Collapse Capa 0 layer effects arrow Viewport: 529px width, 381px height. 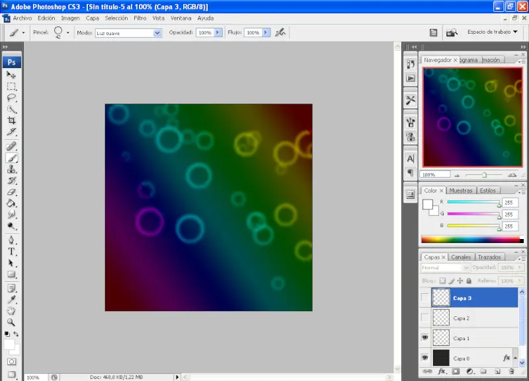pos(515,358)
